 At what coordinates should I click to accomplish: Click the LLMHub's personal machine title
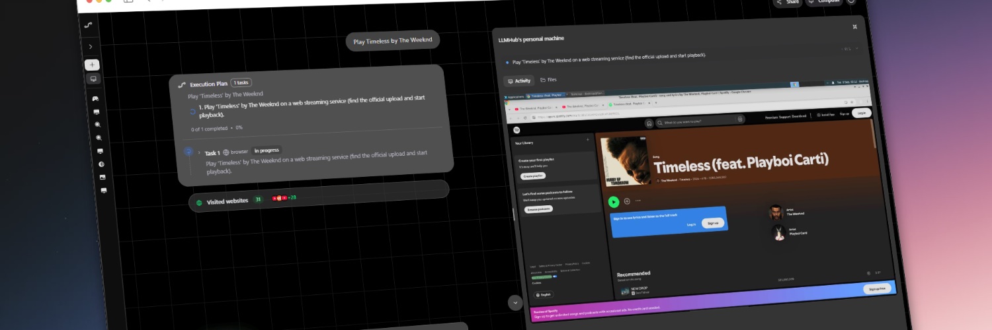click(x=531, y=40)
